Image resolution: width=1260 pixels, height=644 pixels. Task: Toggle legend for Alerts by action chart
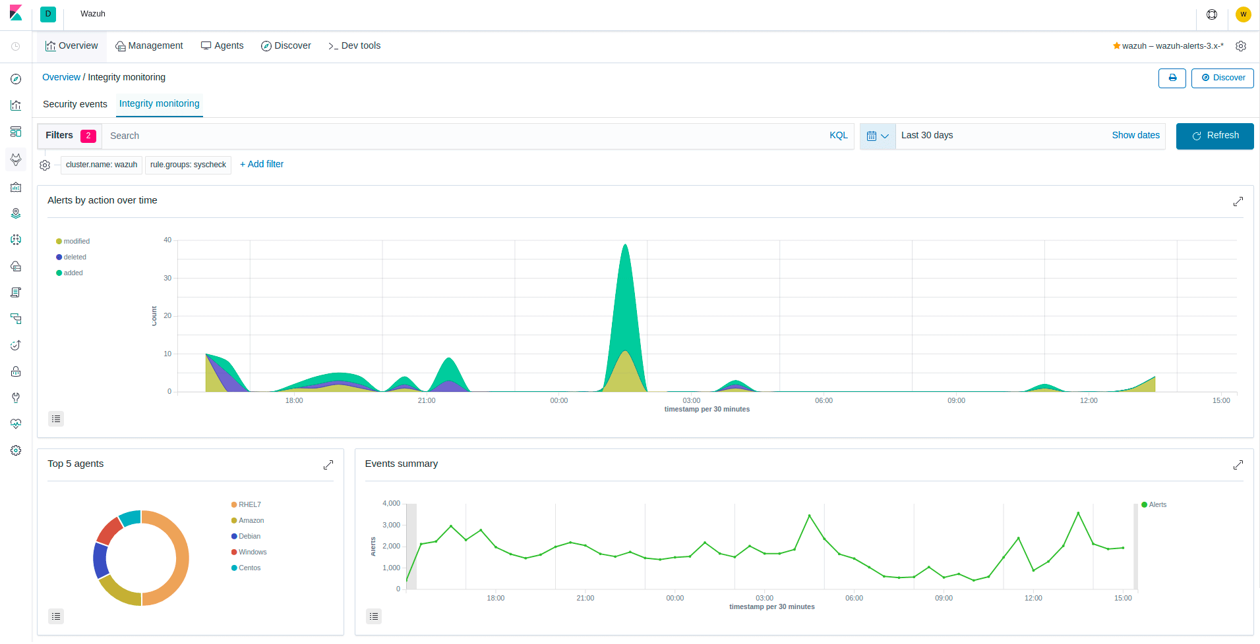(56, 419)
